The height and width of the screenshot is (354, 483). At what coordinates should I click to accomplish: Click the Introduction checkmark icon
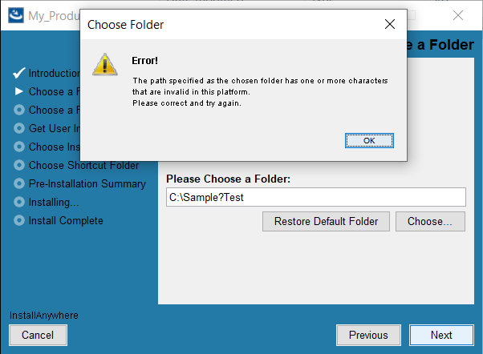pyautogui.click(x=19, y=73)
